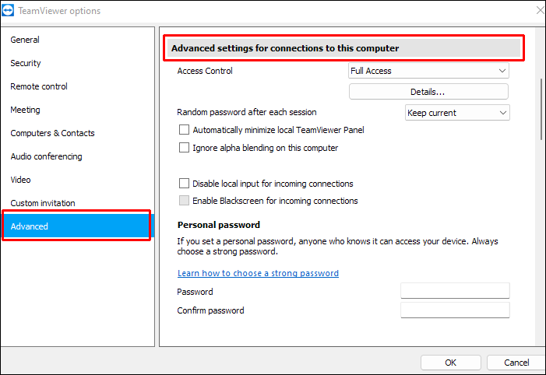Click the Password input field
This screenshot has width=546, height=375.
455,291
